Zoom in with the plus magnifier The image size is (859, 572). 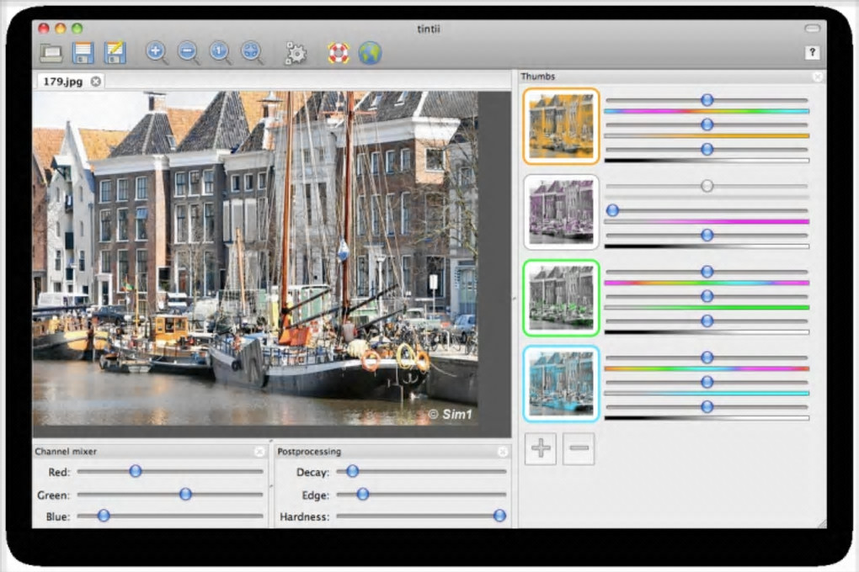[x=156, y=52]
